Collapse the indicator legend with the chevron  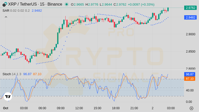pos(6,17)
